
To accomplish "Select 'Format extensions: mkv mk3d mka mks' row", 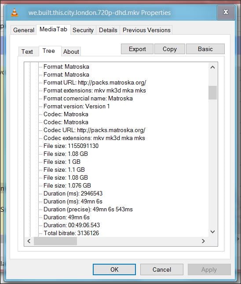I will tap(95, 91).
